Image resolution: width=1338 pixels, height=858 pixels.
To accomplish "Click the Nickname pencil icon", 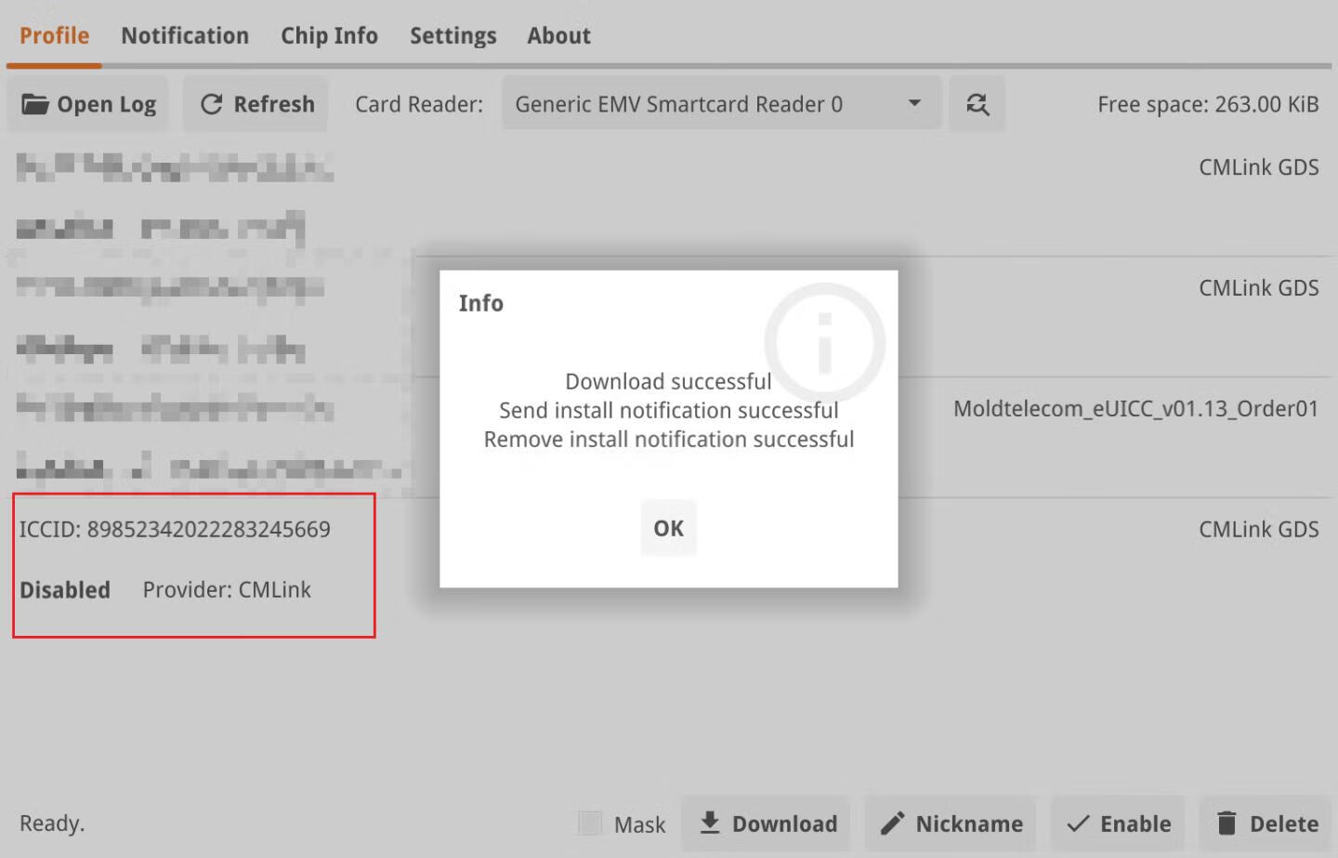I will (892, 824).
